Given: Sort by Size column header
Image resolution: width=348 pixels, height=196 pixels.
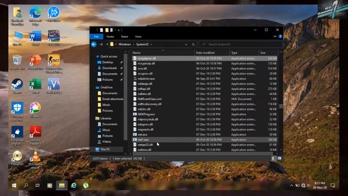Looking at the screenshot, I should (268, 53).
